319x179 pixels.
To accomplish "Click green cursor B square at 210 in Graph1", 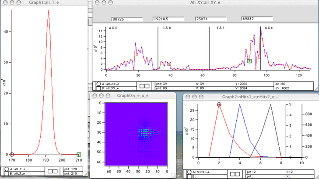I will [79, 154].
